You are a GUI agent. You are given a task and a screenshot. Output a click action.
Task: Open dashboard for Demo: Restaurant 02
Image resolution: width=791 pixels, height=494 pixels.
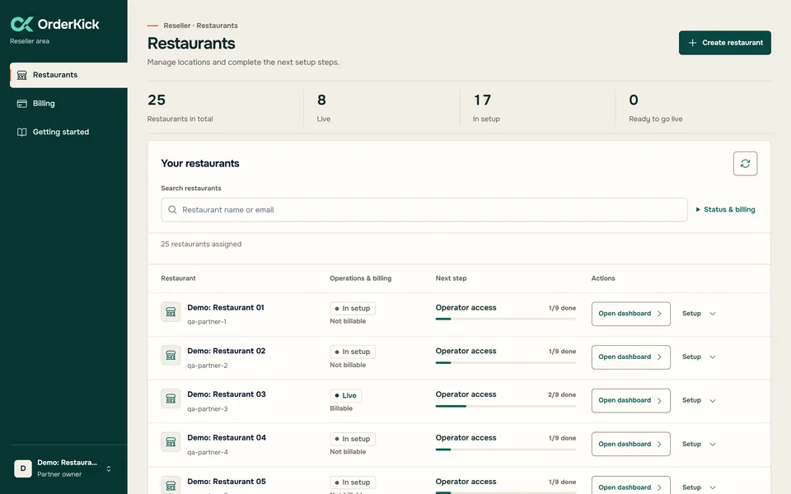(630, 357)
